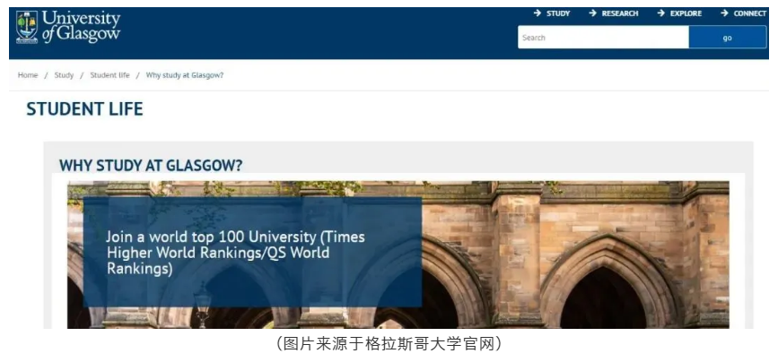
Task: Click the WHY STUDY AT GLASGOW? heading
Action: [151, 166]
